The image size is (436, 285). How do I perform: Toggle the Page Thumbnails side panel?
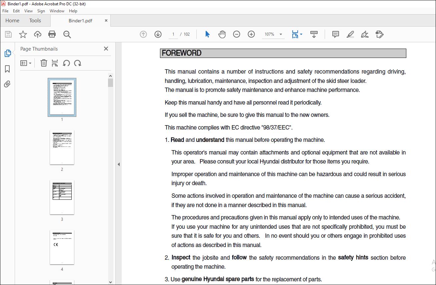tap(7, 53)
